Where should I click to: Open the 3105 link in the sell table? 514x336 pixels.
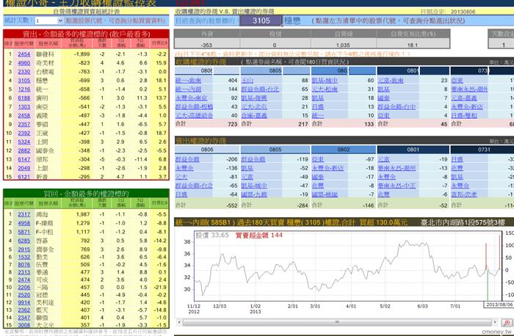click(x=24, y=81)
